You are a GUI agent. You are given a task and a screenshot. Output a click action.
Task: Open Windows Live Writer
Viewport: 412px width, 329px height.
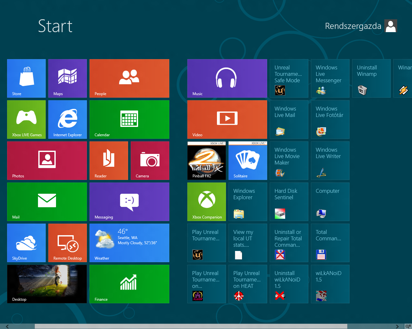(x=330, y=160)
